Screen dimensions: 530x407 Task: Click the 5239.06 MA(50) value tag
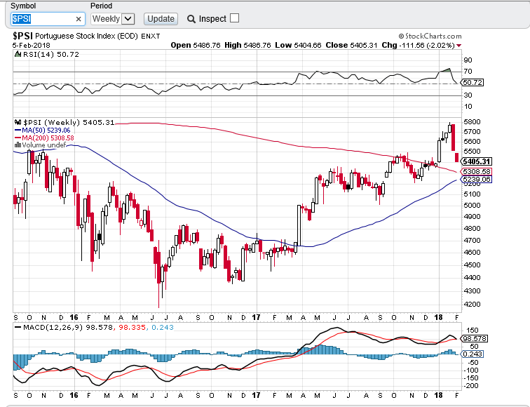(476, 180)
